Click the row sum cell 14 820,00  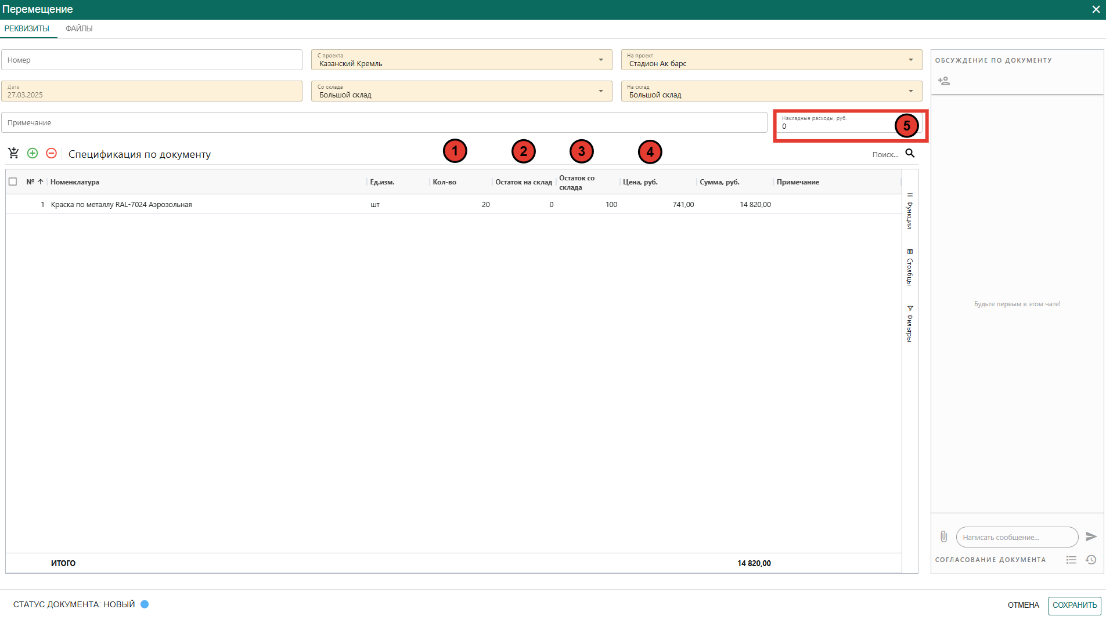(x=755, y=205)
